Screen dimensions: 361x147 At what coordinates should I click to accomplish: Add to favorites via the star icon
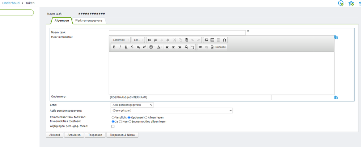351,3
